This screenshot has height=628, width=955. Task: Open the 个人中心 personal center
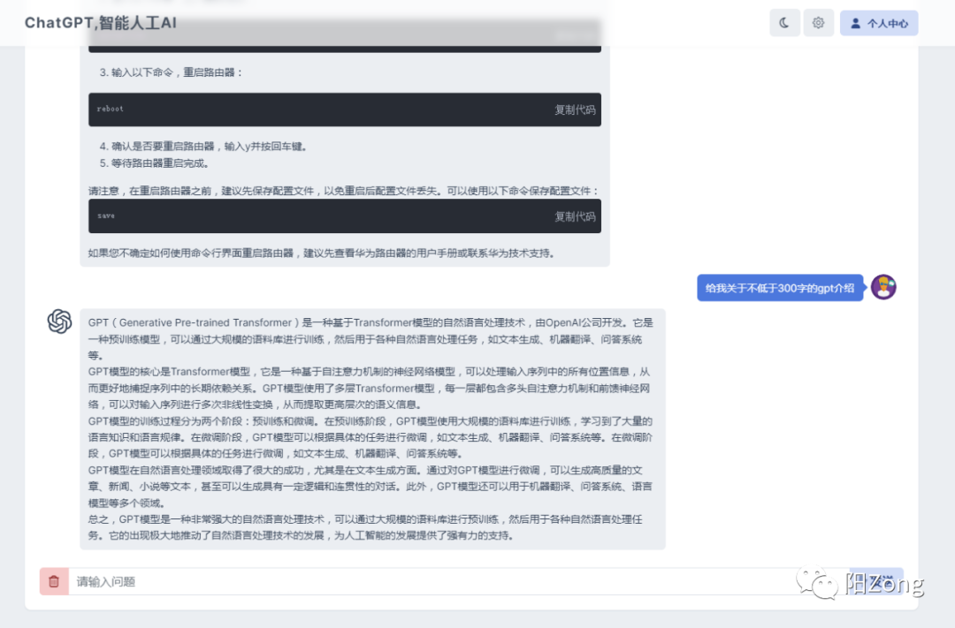(879, 23)
